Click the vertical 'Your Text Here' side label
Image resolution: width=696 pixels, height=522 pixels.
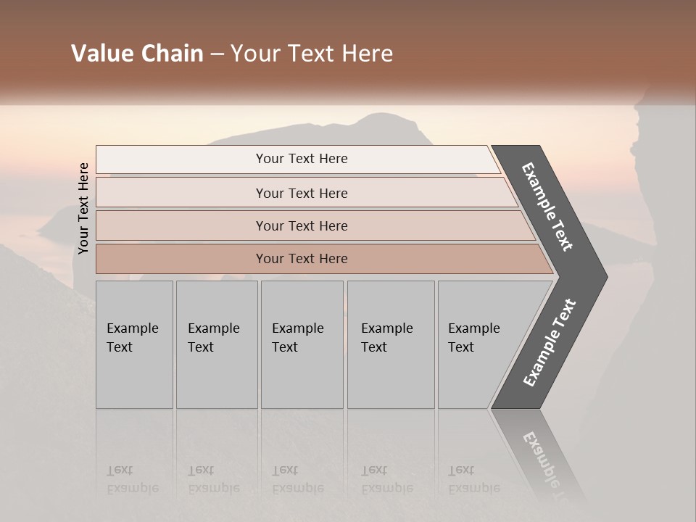pyautogui.click(x=83, y=208)
